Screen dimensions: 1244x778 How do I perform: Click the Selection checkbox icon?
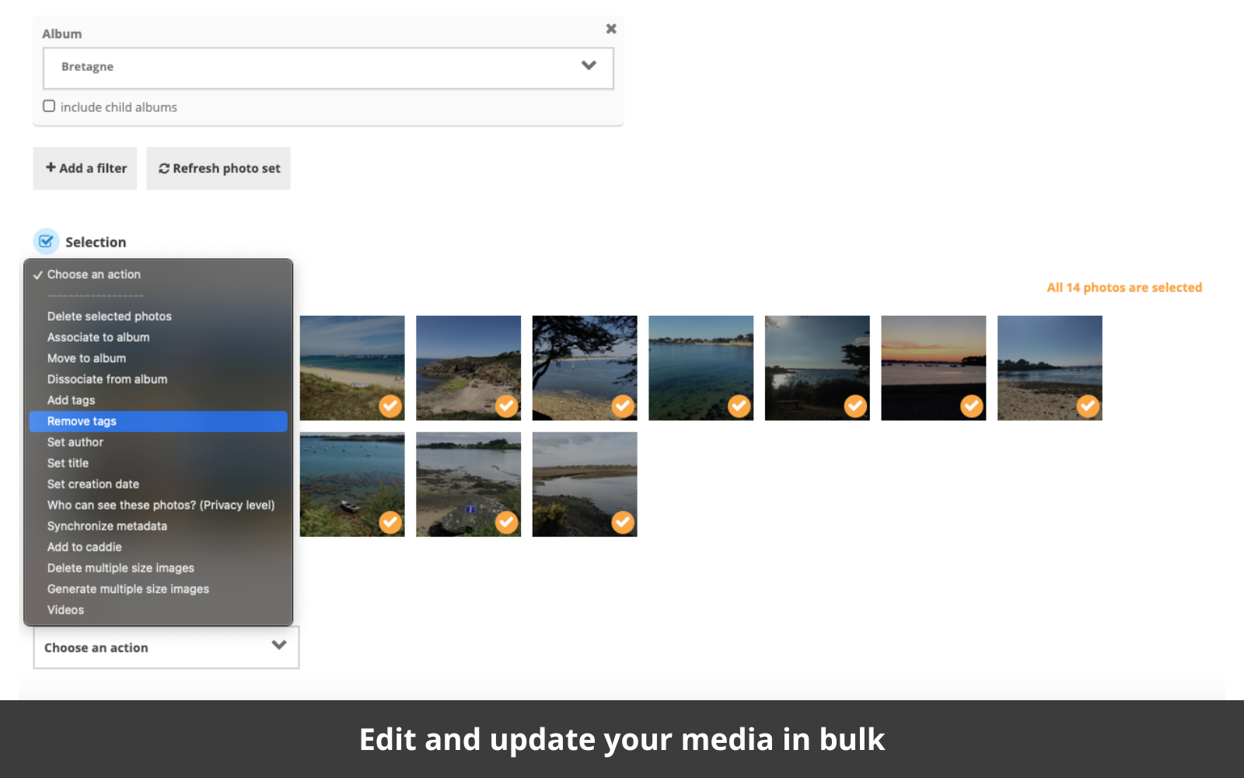46,241
